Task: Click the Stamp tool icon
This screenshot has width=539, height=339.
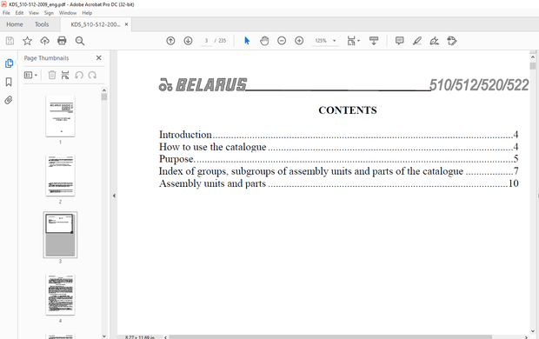Action: (452, 41)
